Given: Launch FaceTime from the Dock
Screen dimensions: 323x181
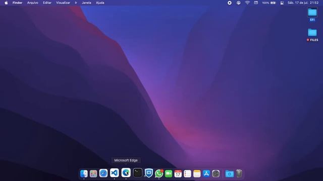Looking at the screenshot, I should pos(169,174).
